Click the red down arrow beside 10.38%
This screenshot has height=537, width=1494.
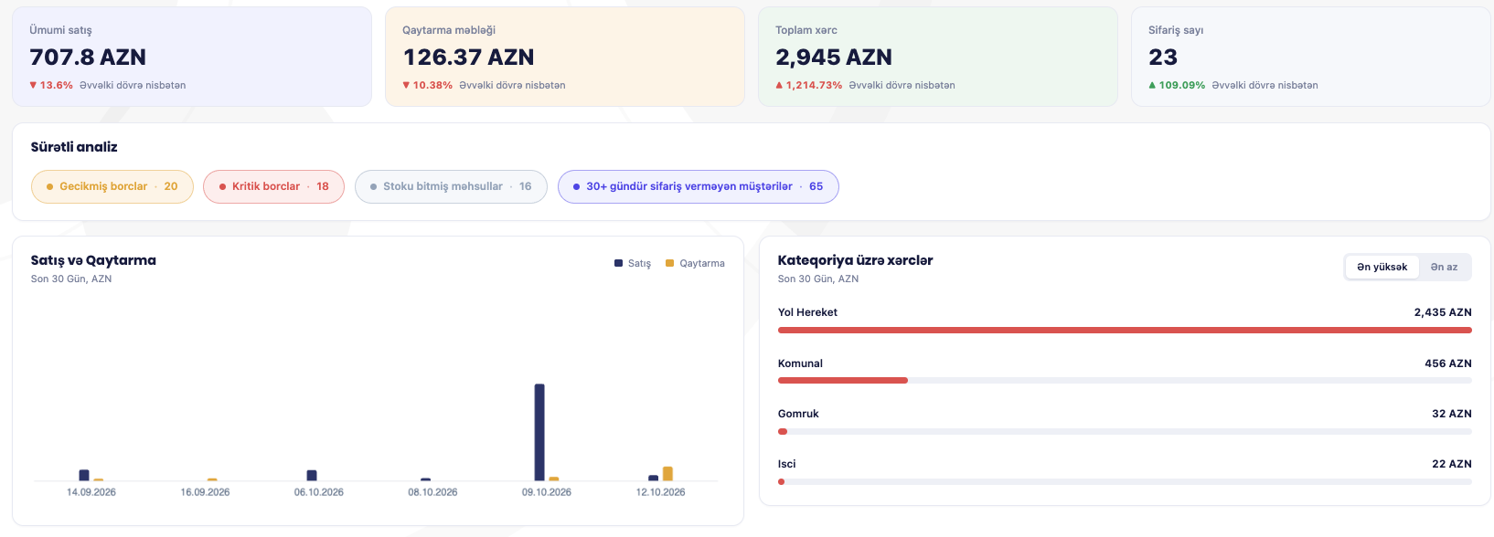406,85
